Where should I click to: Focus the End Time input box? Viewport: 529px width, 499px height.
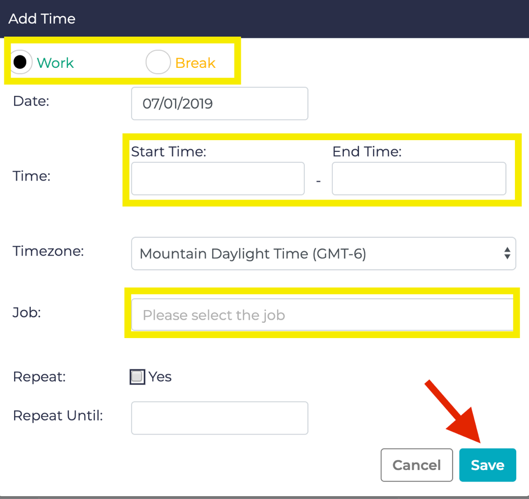pyautogui.click(x=418, y=179)
